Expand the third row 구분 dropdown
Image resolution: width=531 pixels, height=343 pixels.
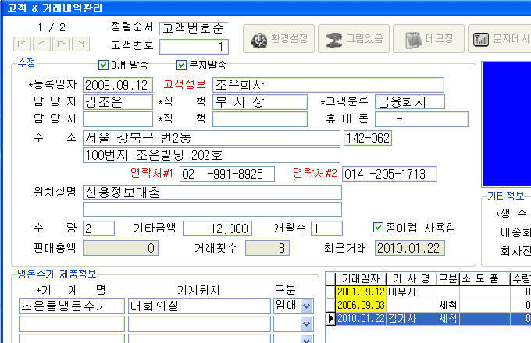(x=305, y=339)
